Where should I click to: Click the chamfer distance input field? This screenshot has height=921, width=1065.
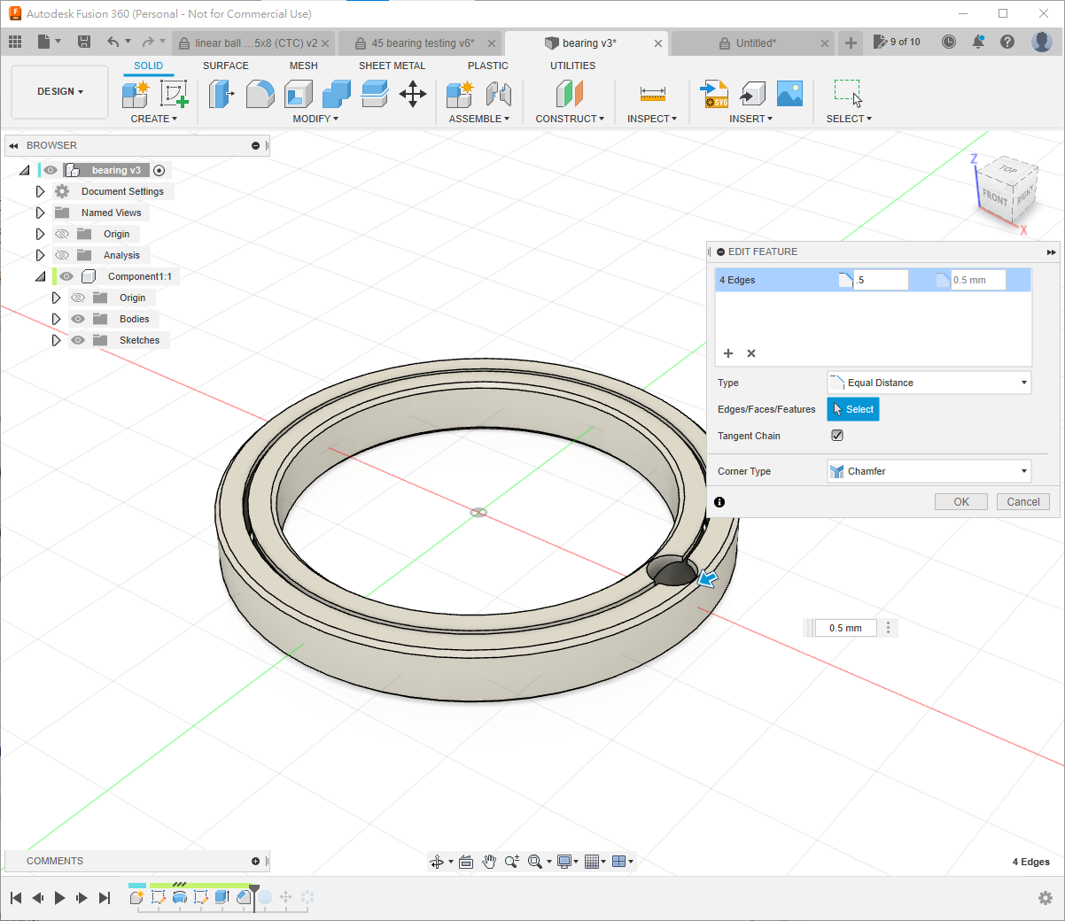881,280
